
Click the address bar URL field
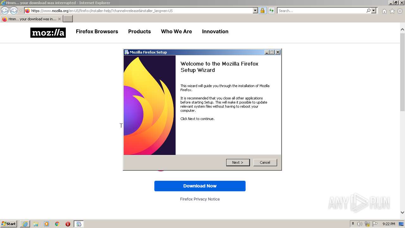[x=141, y=11]
